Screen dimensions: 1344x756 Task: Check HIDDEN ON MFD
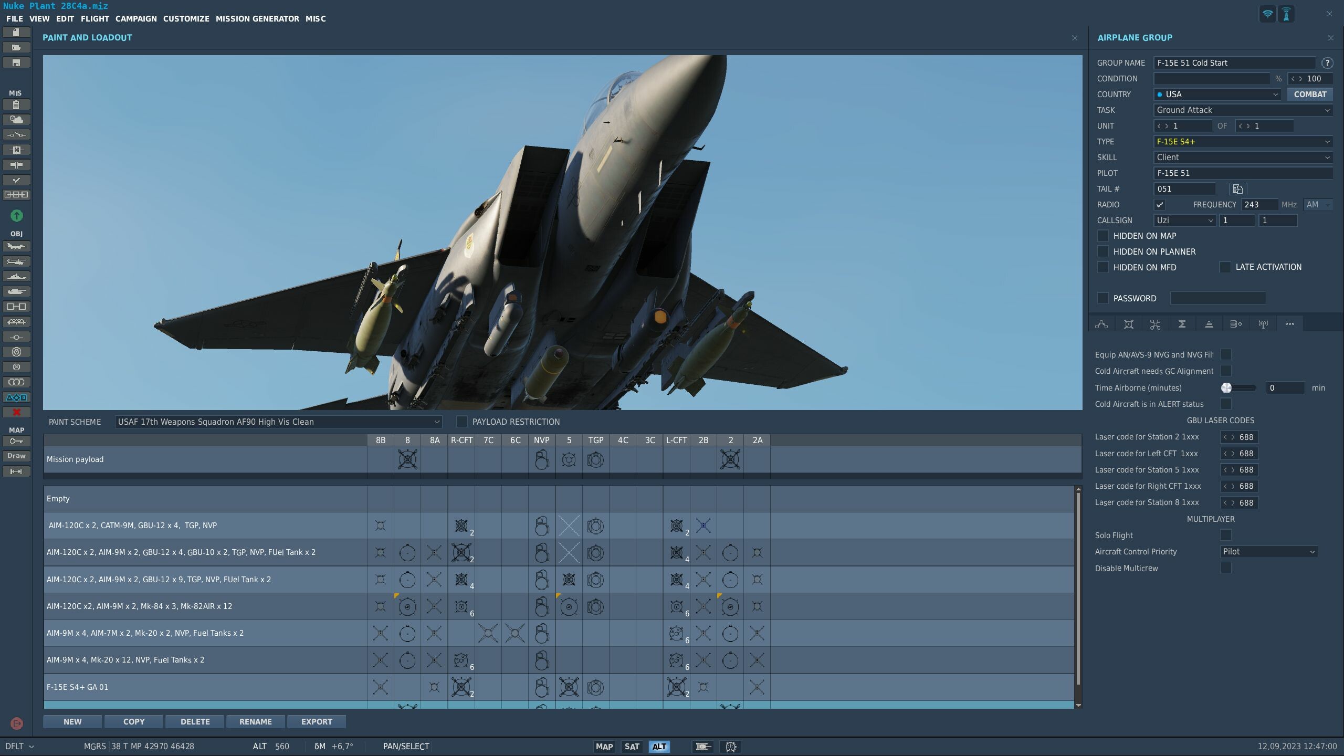(x=1103, y=267)
